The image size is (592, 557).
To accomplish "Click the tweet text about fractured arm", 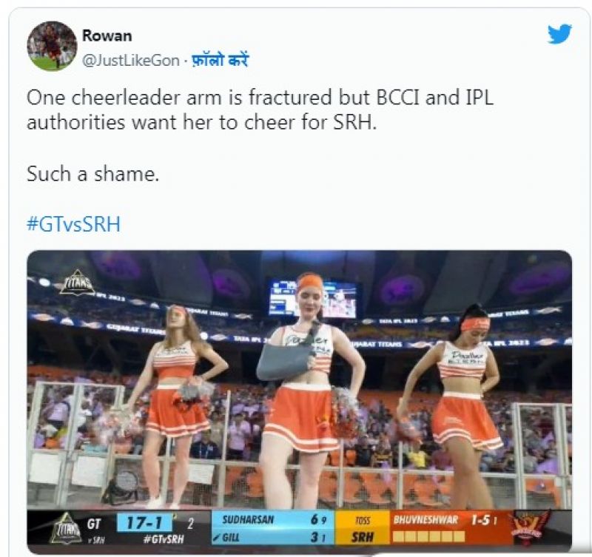I will tap(260, 109).
